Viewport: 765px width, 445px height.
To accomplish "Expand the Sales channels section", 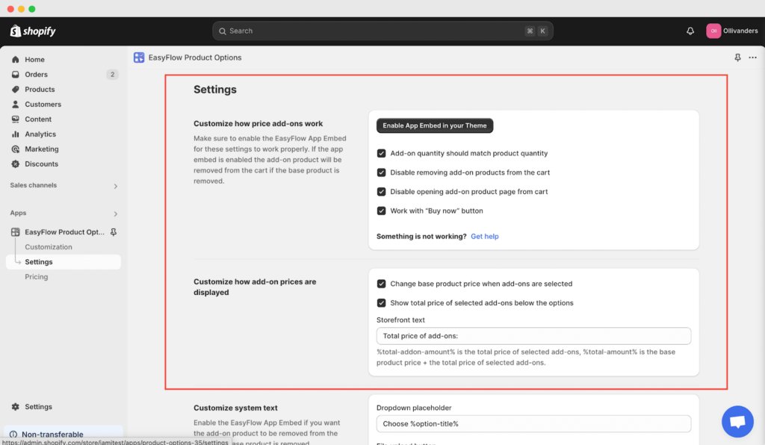I will 64,186.
